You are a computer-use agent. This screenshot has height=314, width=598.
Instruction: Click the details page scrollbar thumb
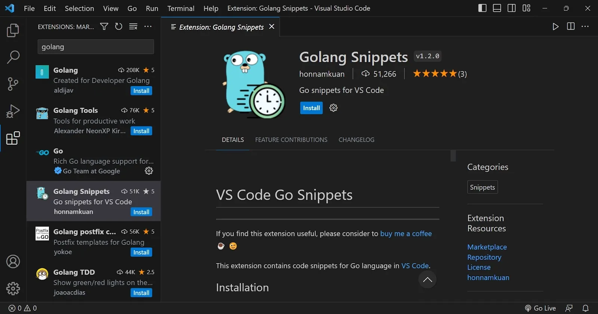[453, 156]
